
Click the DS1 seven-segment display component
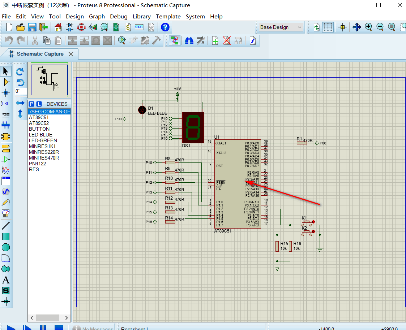pos(193,127)
